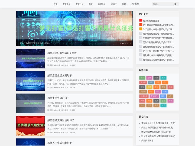Click the eye views icon next to 299

[x=71, y=88]
